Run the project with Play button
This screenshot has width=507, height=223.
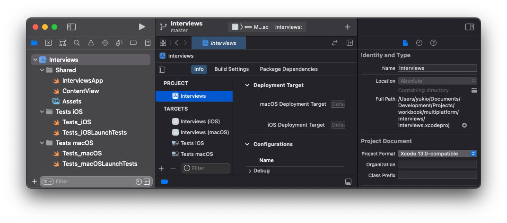(x=141, y=27)
